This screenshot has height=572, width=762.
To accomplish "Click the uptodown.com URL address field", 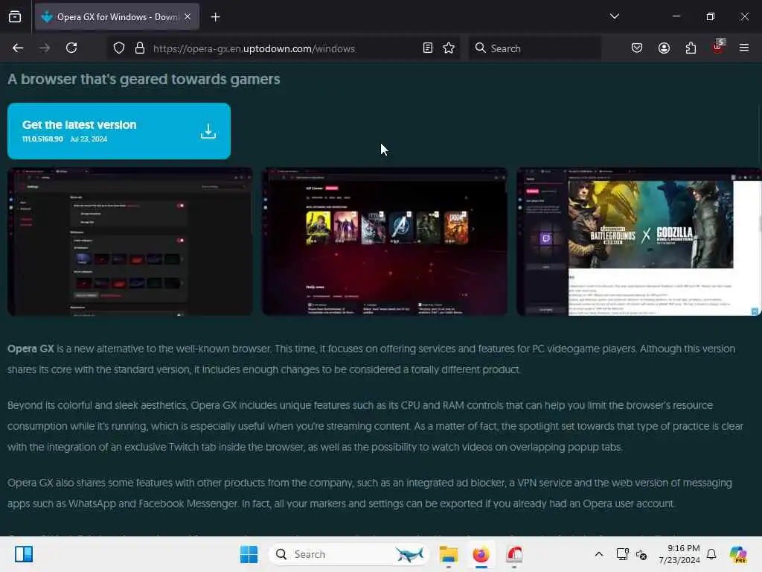I will tap(284, 48).
